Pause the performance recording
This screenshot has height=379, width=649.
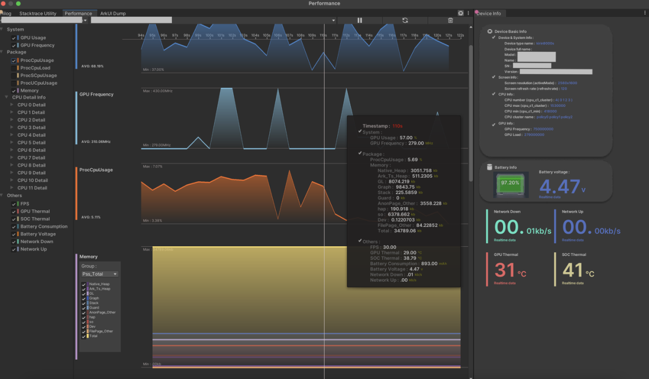[x=359, y=20]
